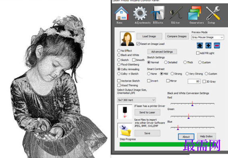Click the 3D Gray value field showing 80

coord(194,81)
